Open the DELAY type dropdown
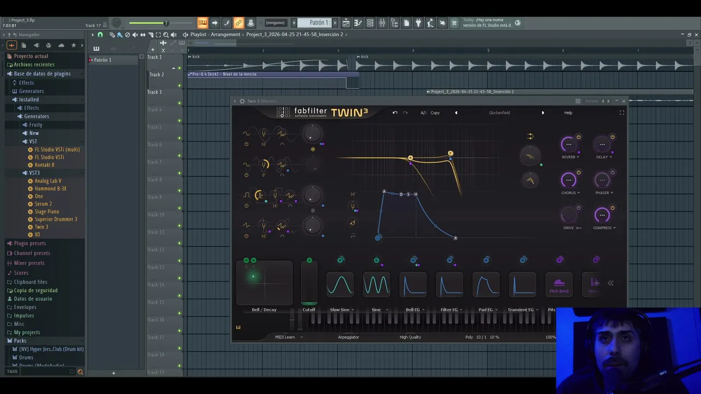This screenshot has height=394, width=701. coord(604,157)
